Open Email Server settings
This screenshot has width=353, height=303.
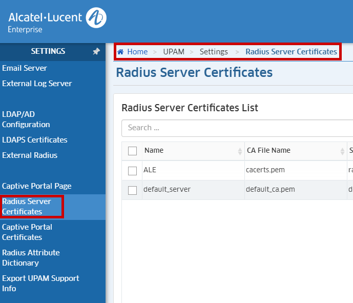(25, 68)
